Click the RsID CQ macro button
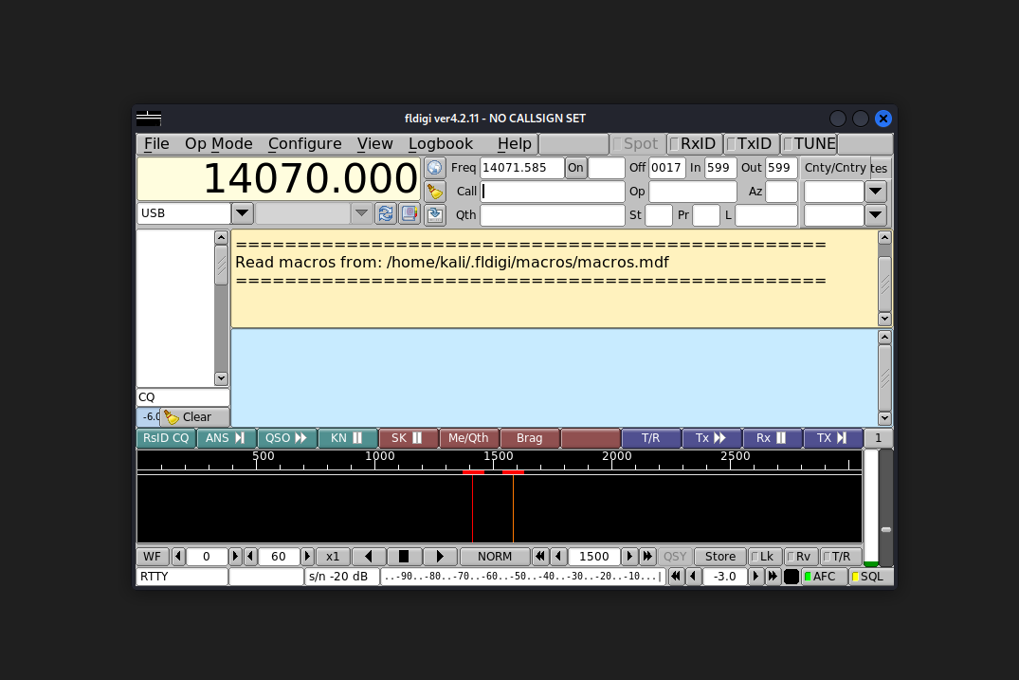 pyautogui.click(x=166, y=438)
